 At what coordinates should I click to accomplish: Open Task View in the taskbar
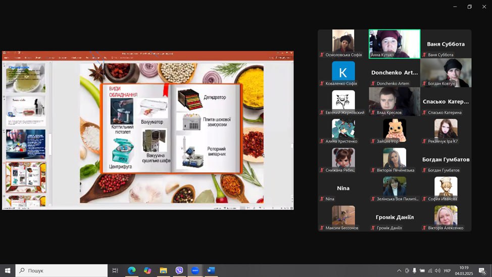coord(115,270)
